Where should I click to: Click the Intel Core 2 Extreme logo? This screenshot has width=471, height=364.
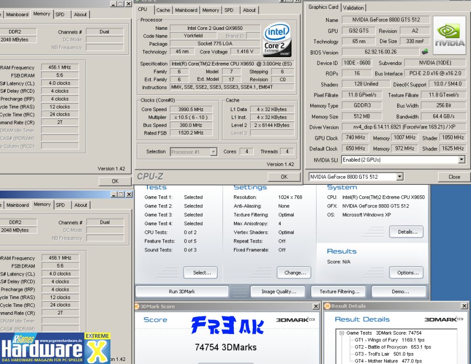tap(277, 40)
